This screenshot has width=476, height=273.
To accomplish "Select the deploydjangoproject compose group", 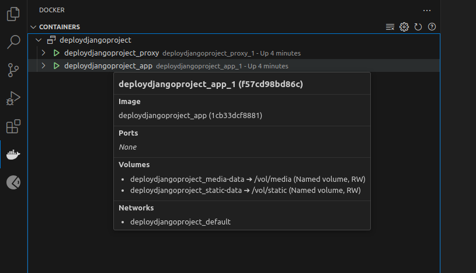I will 234,40.
